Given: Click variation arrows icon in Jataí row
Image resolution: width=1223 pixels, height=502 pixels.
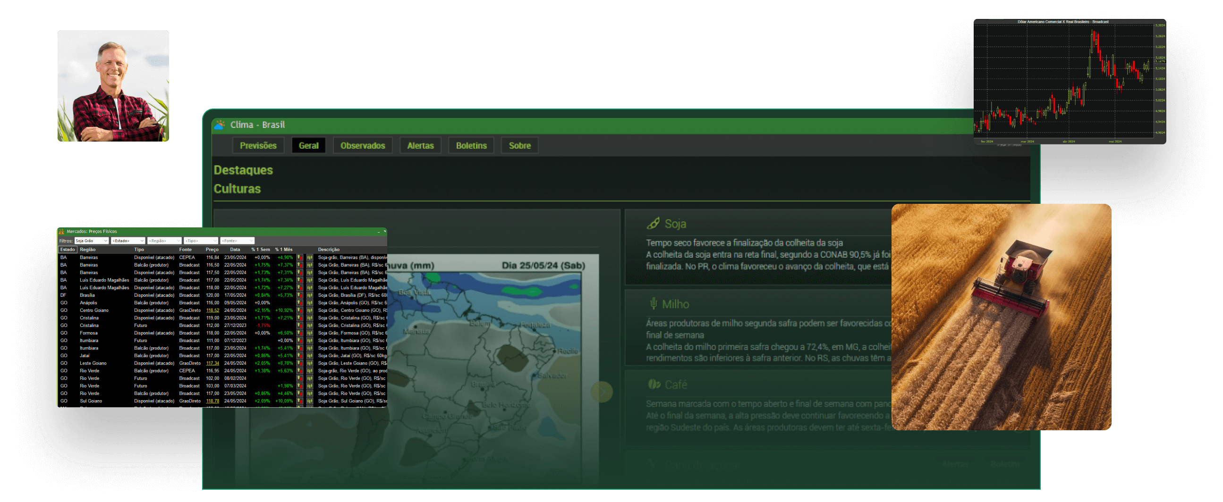Looking at the screenshot, I should [x=299, y=356].
